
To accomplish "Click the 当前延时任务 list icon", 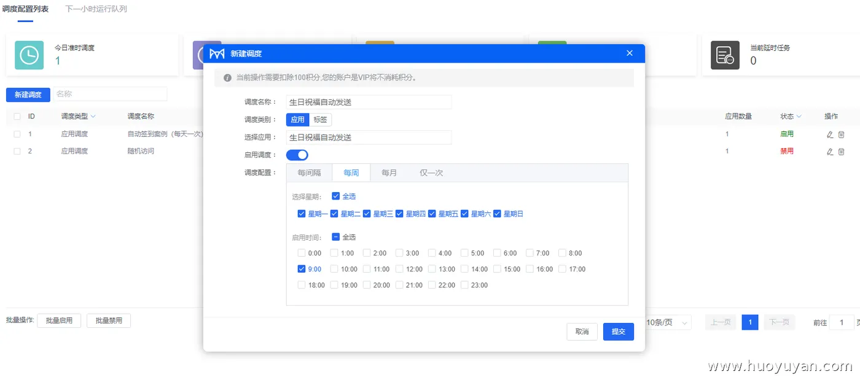I will pos(725,55).
